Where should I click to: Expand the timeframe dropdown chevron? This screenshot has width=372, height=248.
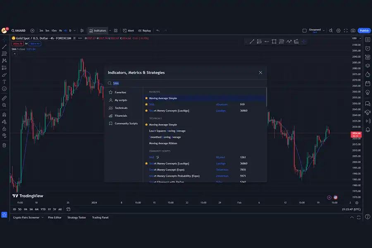(x=75, y=31)
